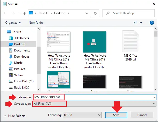
Task: Open the Help question mark icon
Action: coord(152,23)
